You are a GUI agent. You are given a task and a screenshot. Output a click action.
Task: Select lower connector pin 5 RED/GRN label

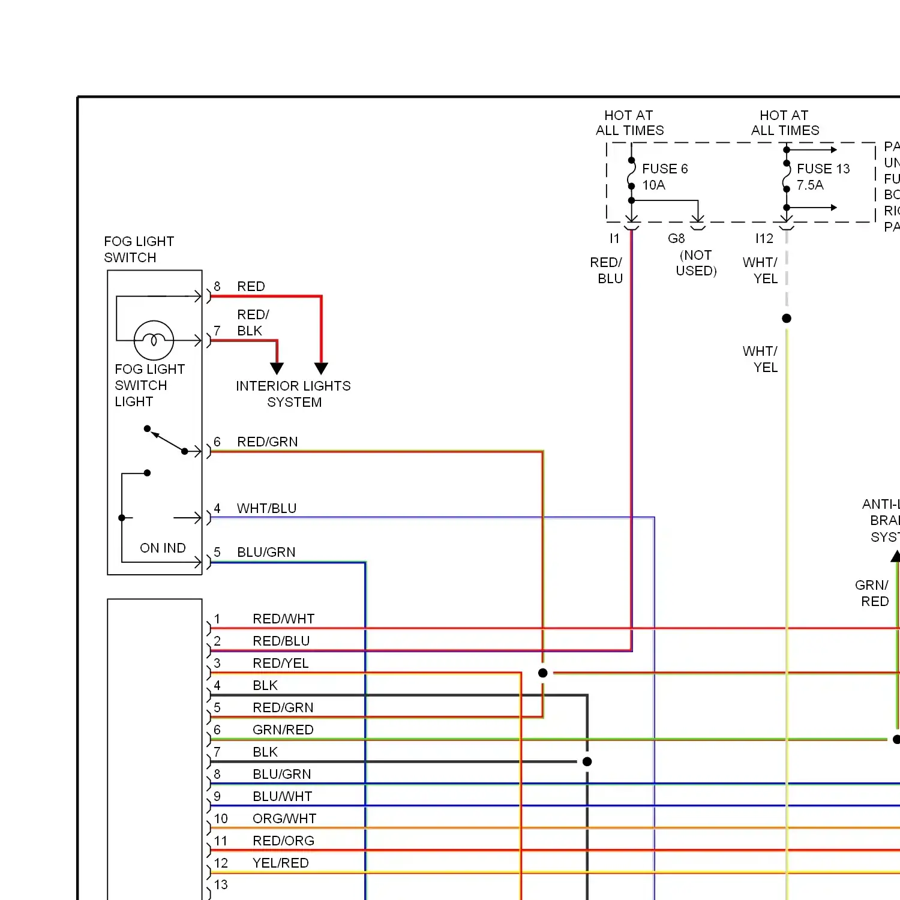(283, 707)
